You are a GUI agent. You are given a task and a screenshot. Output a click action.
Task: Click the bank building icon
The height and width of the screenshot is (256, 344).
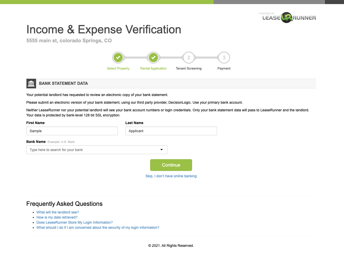click(31, 84)
